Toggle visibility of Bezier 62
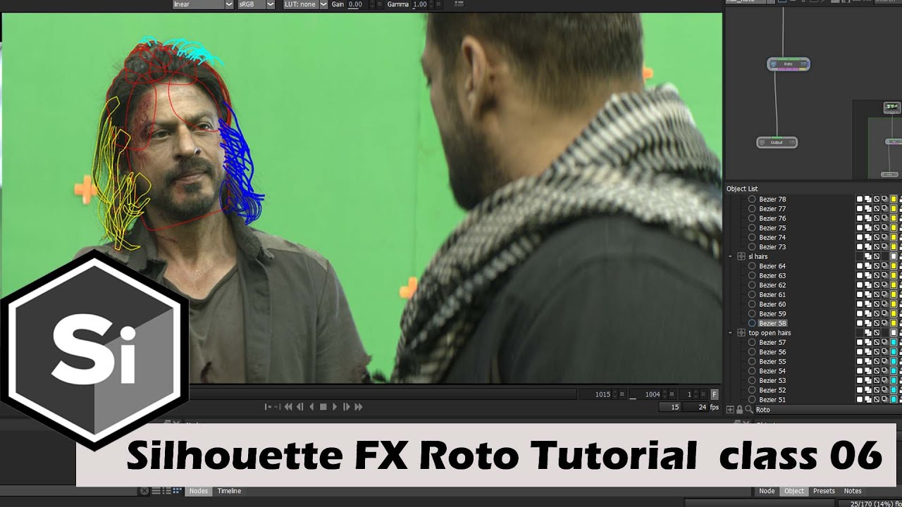902x507 pixels. point(860,285)
